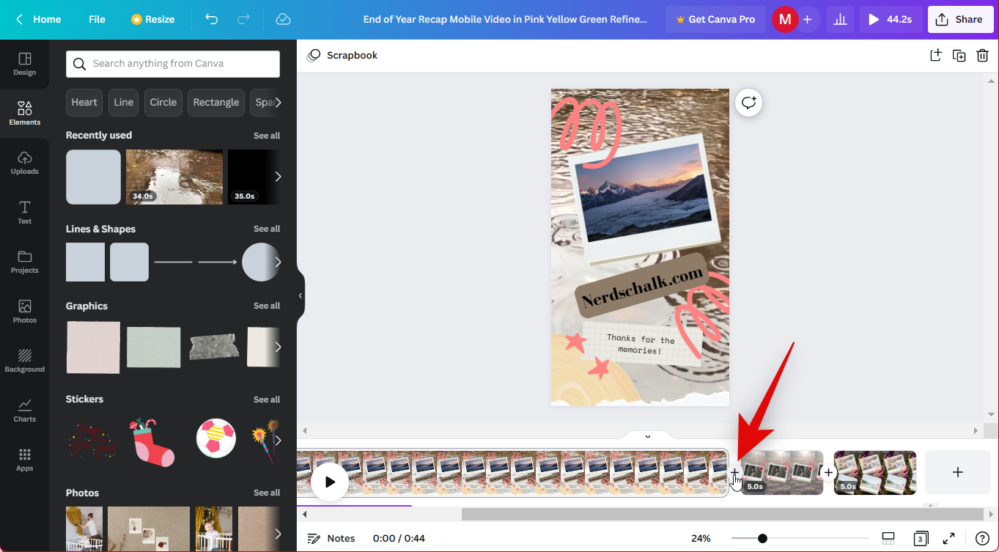This screenshot has width=999, height=552.
Task: Click Get Canva Pro
Action: 715,20
